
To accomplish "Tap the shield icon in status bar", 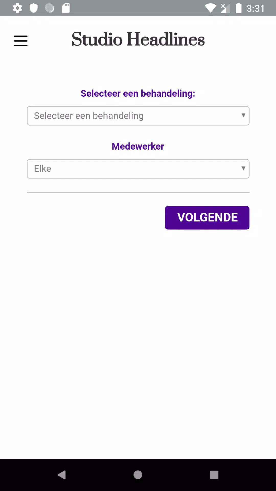I will tap(33, 8).
